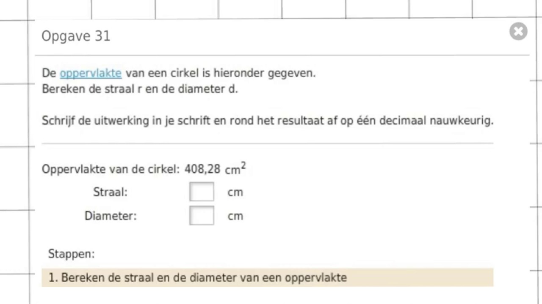
Task: Select step 1 Bereken de straal row
Action: coord(267,277)
